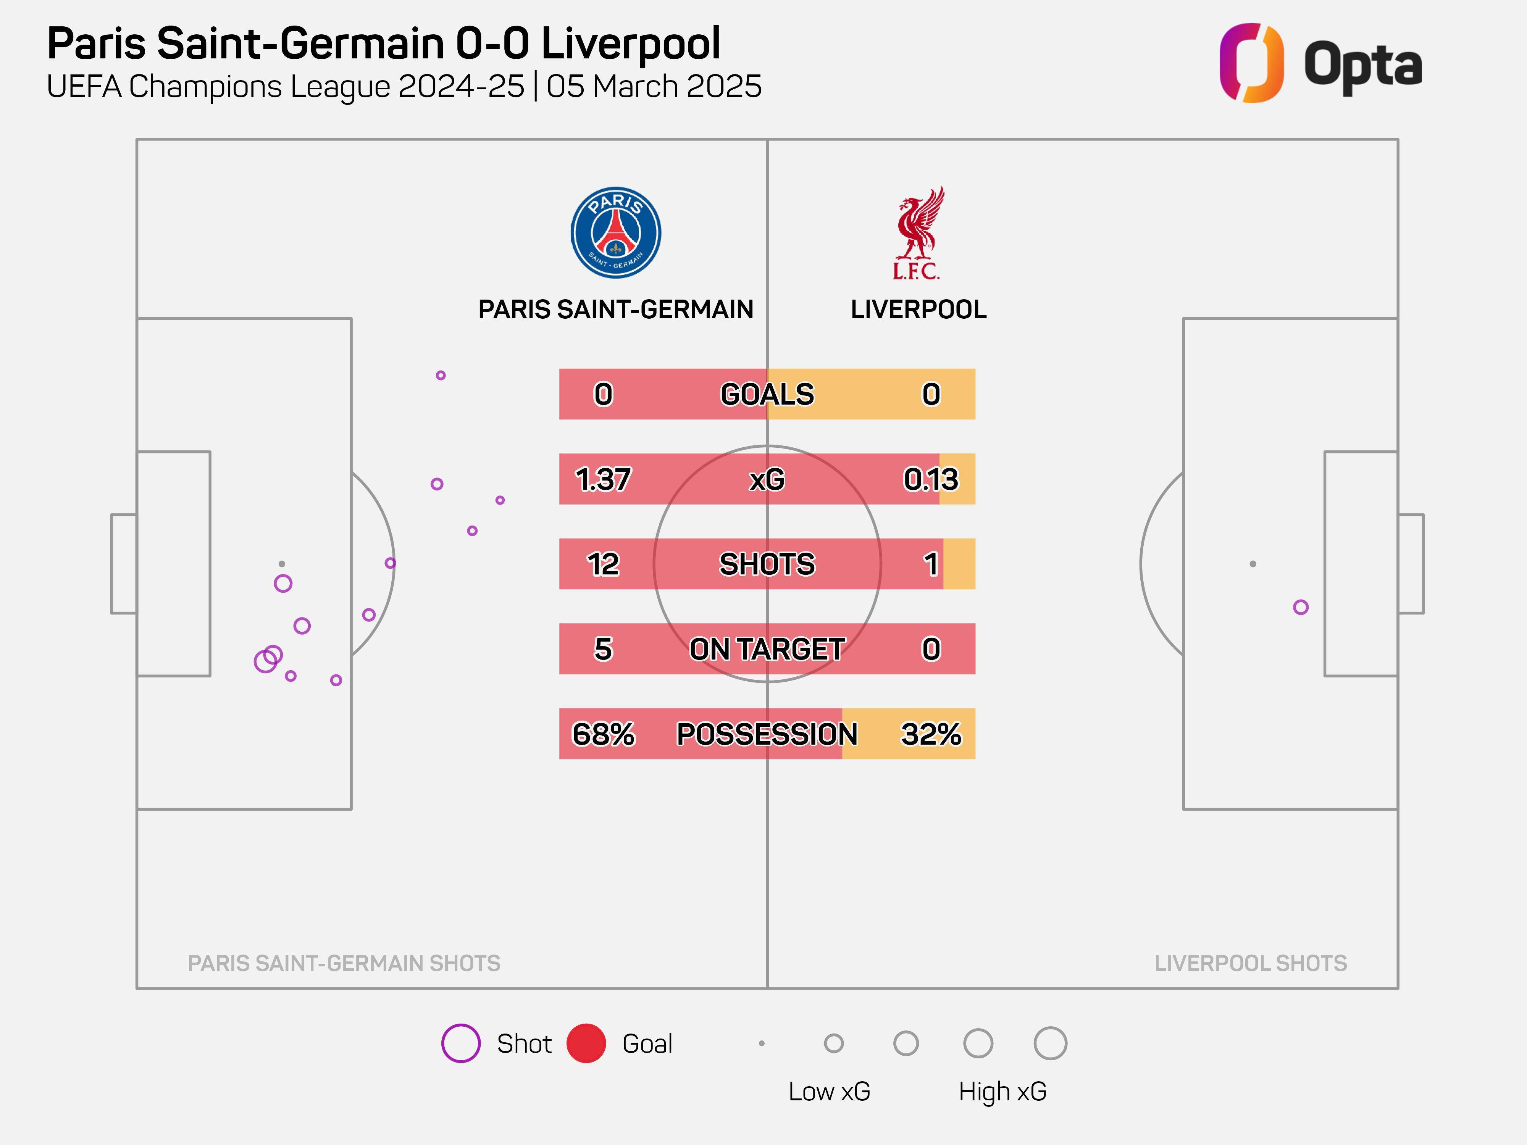Click the 68% possession value
Image resolution: width=1527 pixels, height=1145 pixels.
coord(603,734)
